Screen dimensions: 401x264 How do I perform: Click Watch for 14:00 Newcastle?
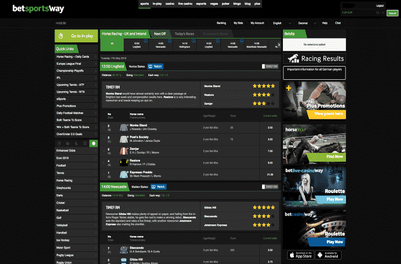pyautogui.click(x=158, y=186)
